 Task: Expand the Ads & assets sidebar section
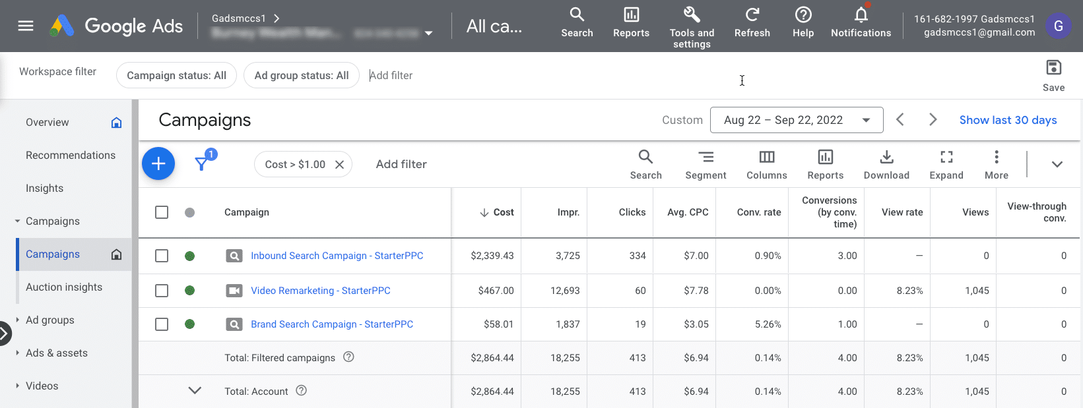click(x=17, y=353)
